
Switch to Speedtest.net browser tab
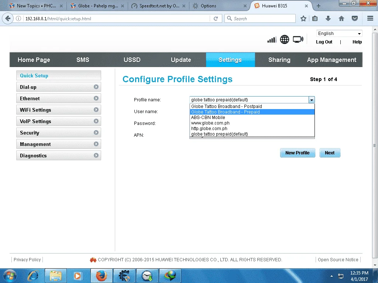click(x=158, y=6)
